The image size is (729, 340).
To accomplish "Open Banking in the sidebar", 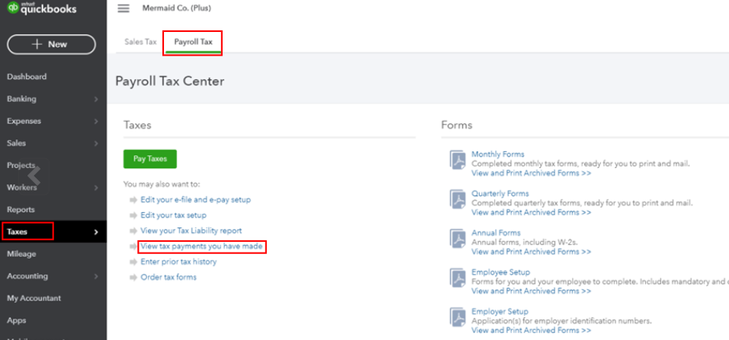I will [x=21, y=99].
